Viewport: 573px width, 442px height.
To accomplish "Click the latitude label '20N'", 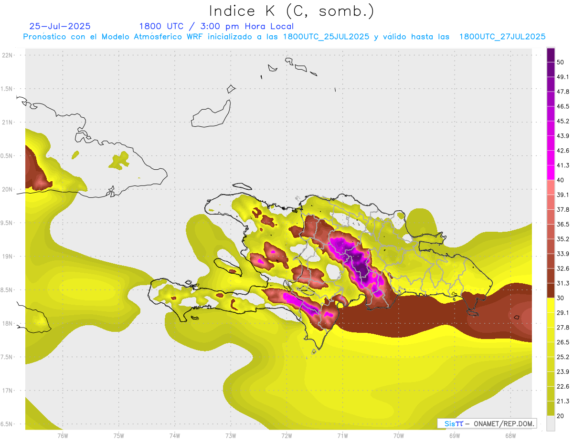I will [x=7, y=189].
